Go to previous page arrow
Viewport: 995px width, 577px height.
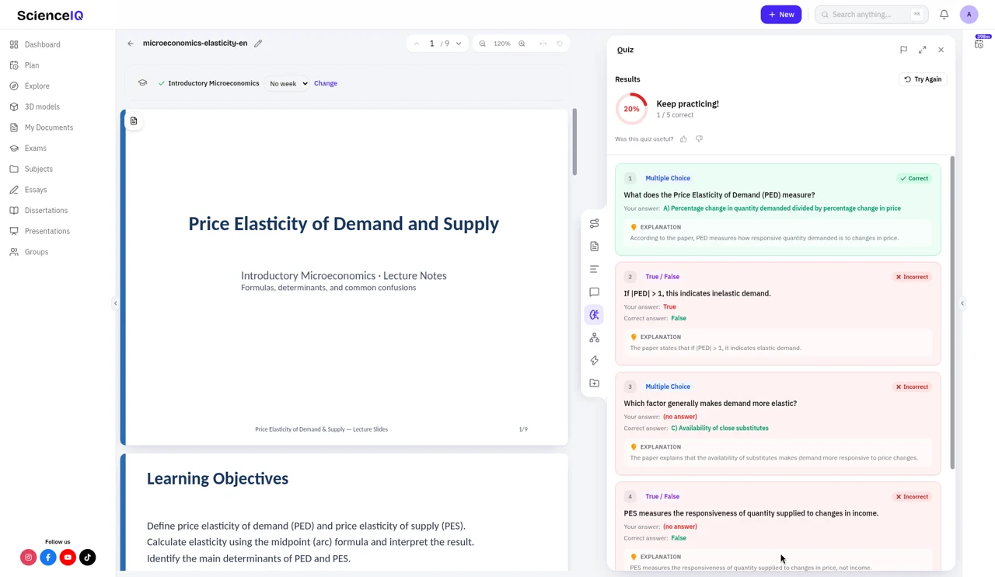tap(417, 44)
